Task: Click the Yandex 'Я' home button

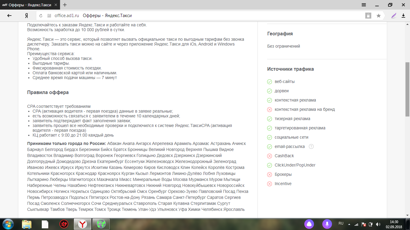Action: pyautogui.click(x=26, y=16)
